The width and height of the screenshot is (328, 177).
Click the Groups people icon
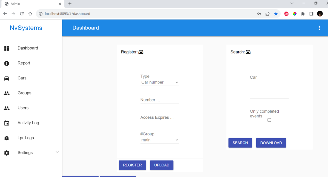tap(7, 93)
